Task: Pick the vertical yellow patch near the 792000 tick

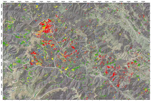Action: (x=37, y=6)
